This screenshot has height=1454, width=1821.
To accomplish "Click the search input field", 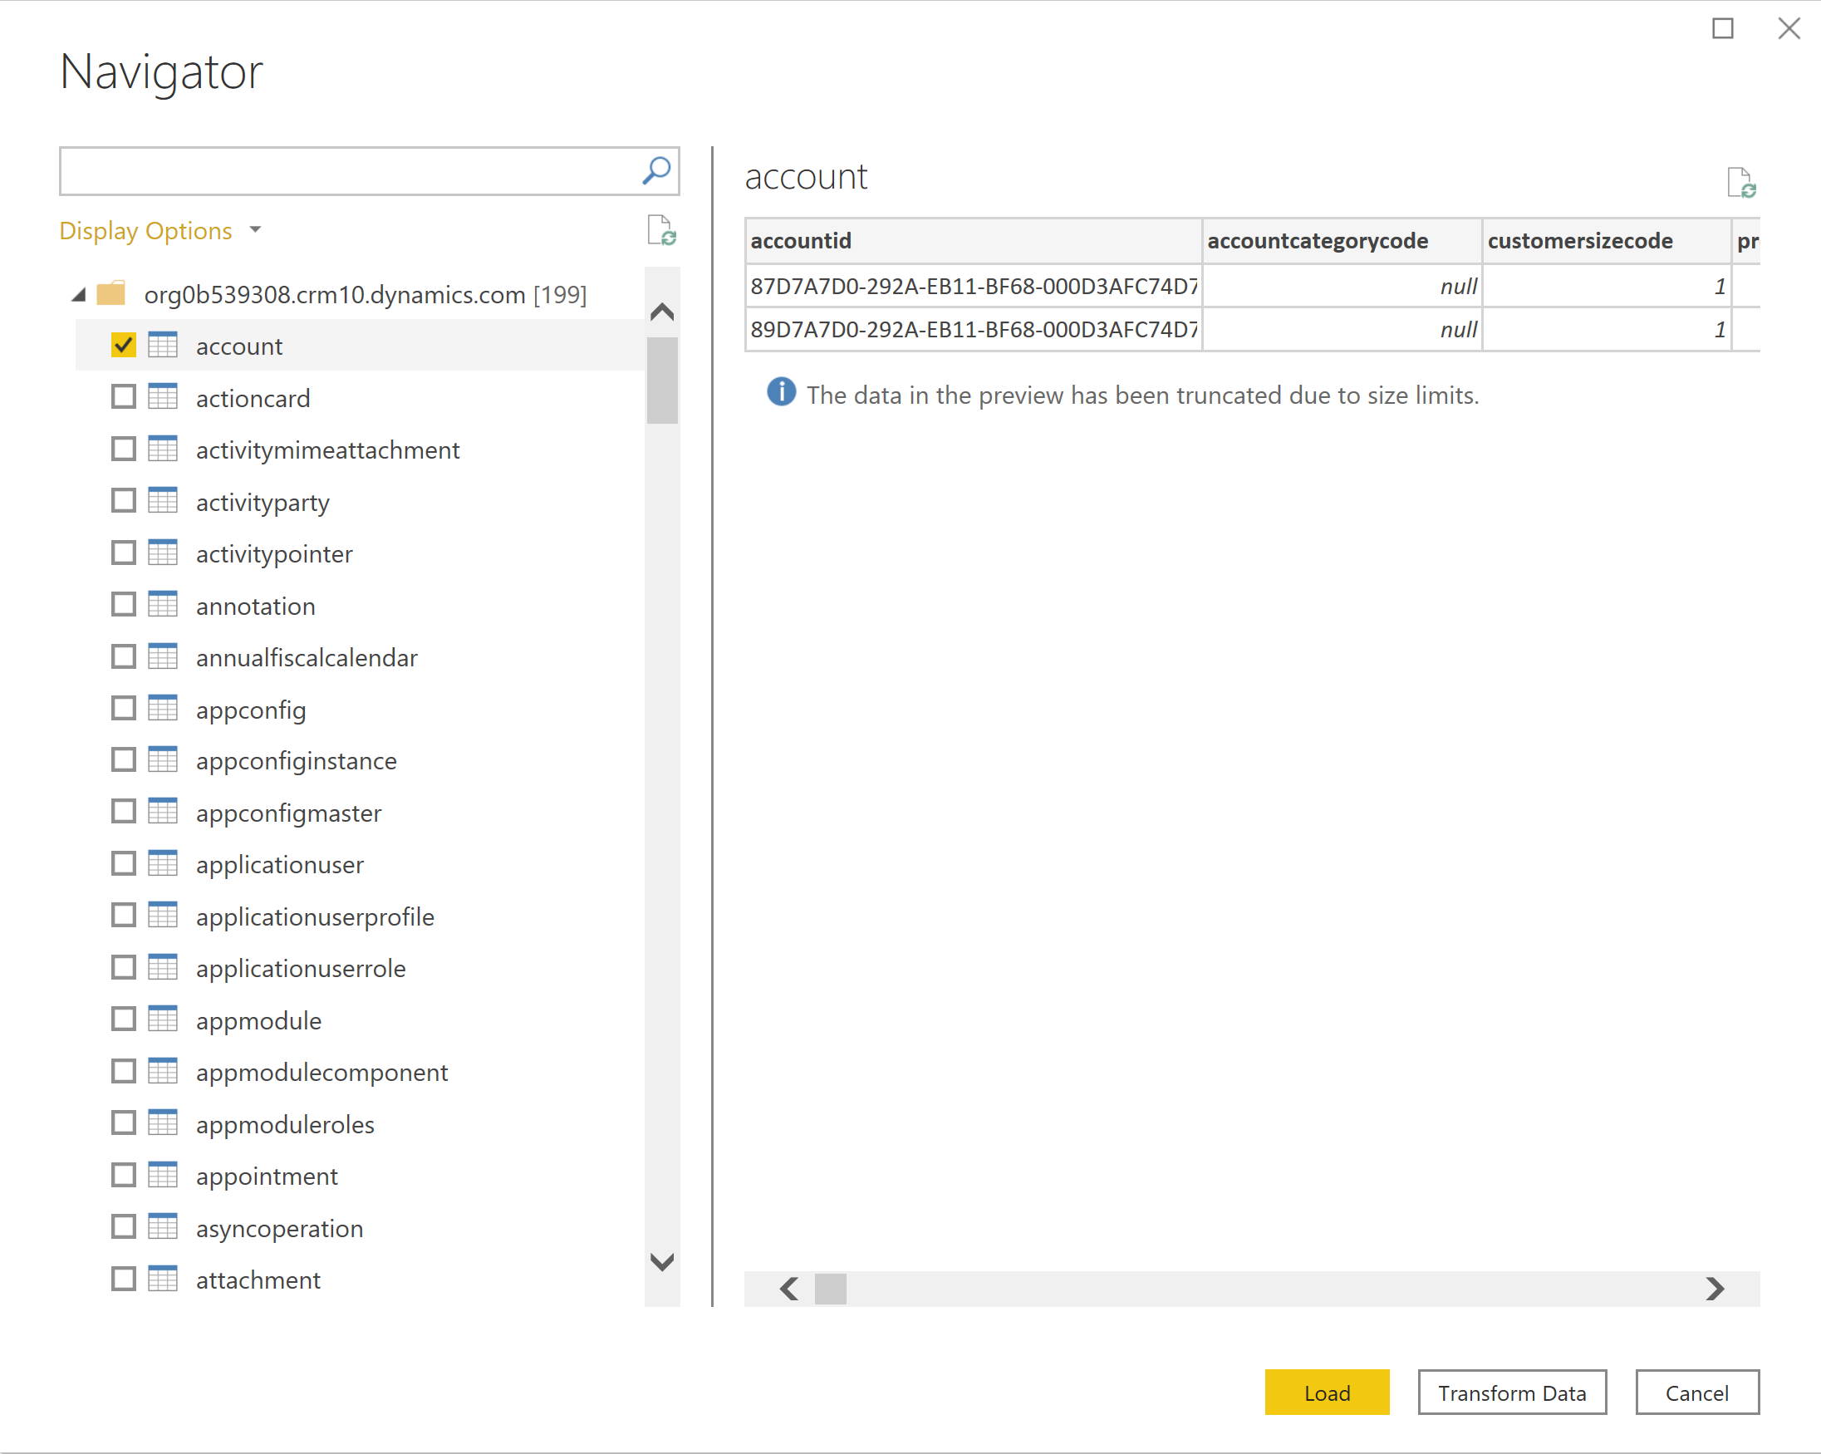I will (347, 166).
